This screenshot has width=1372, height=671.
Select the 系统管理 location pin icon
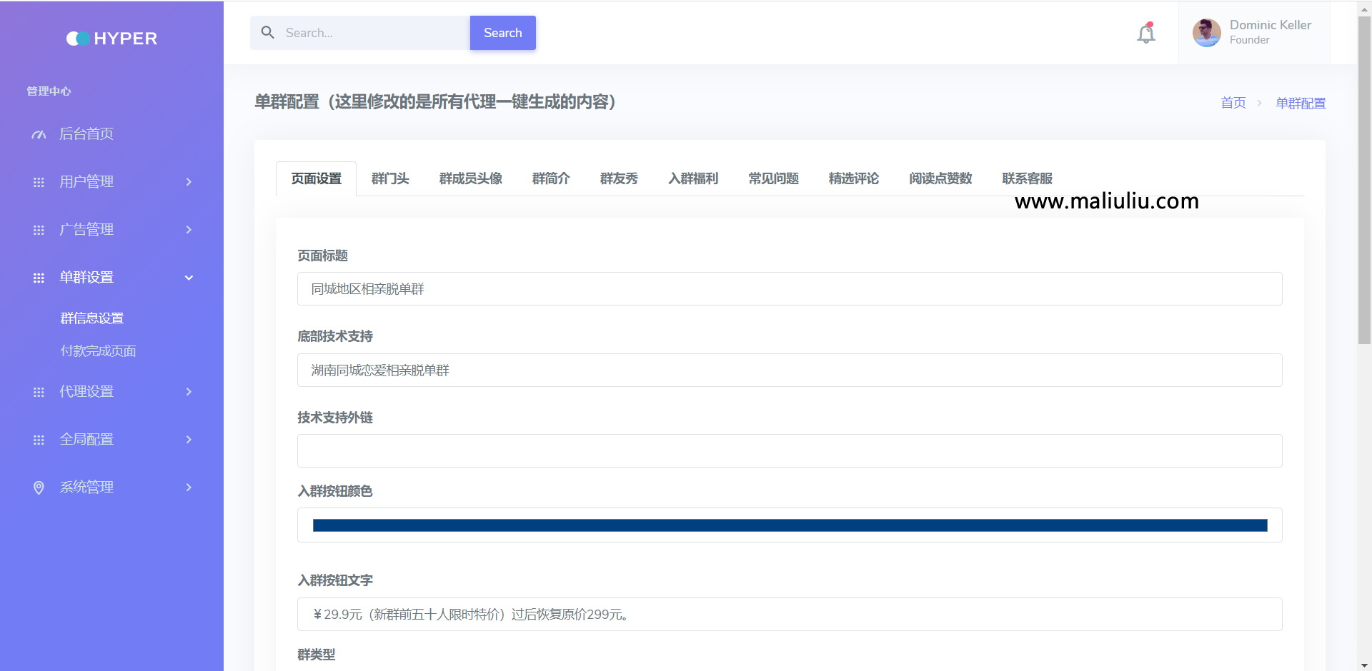(39, 488)
